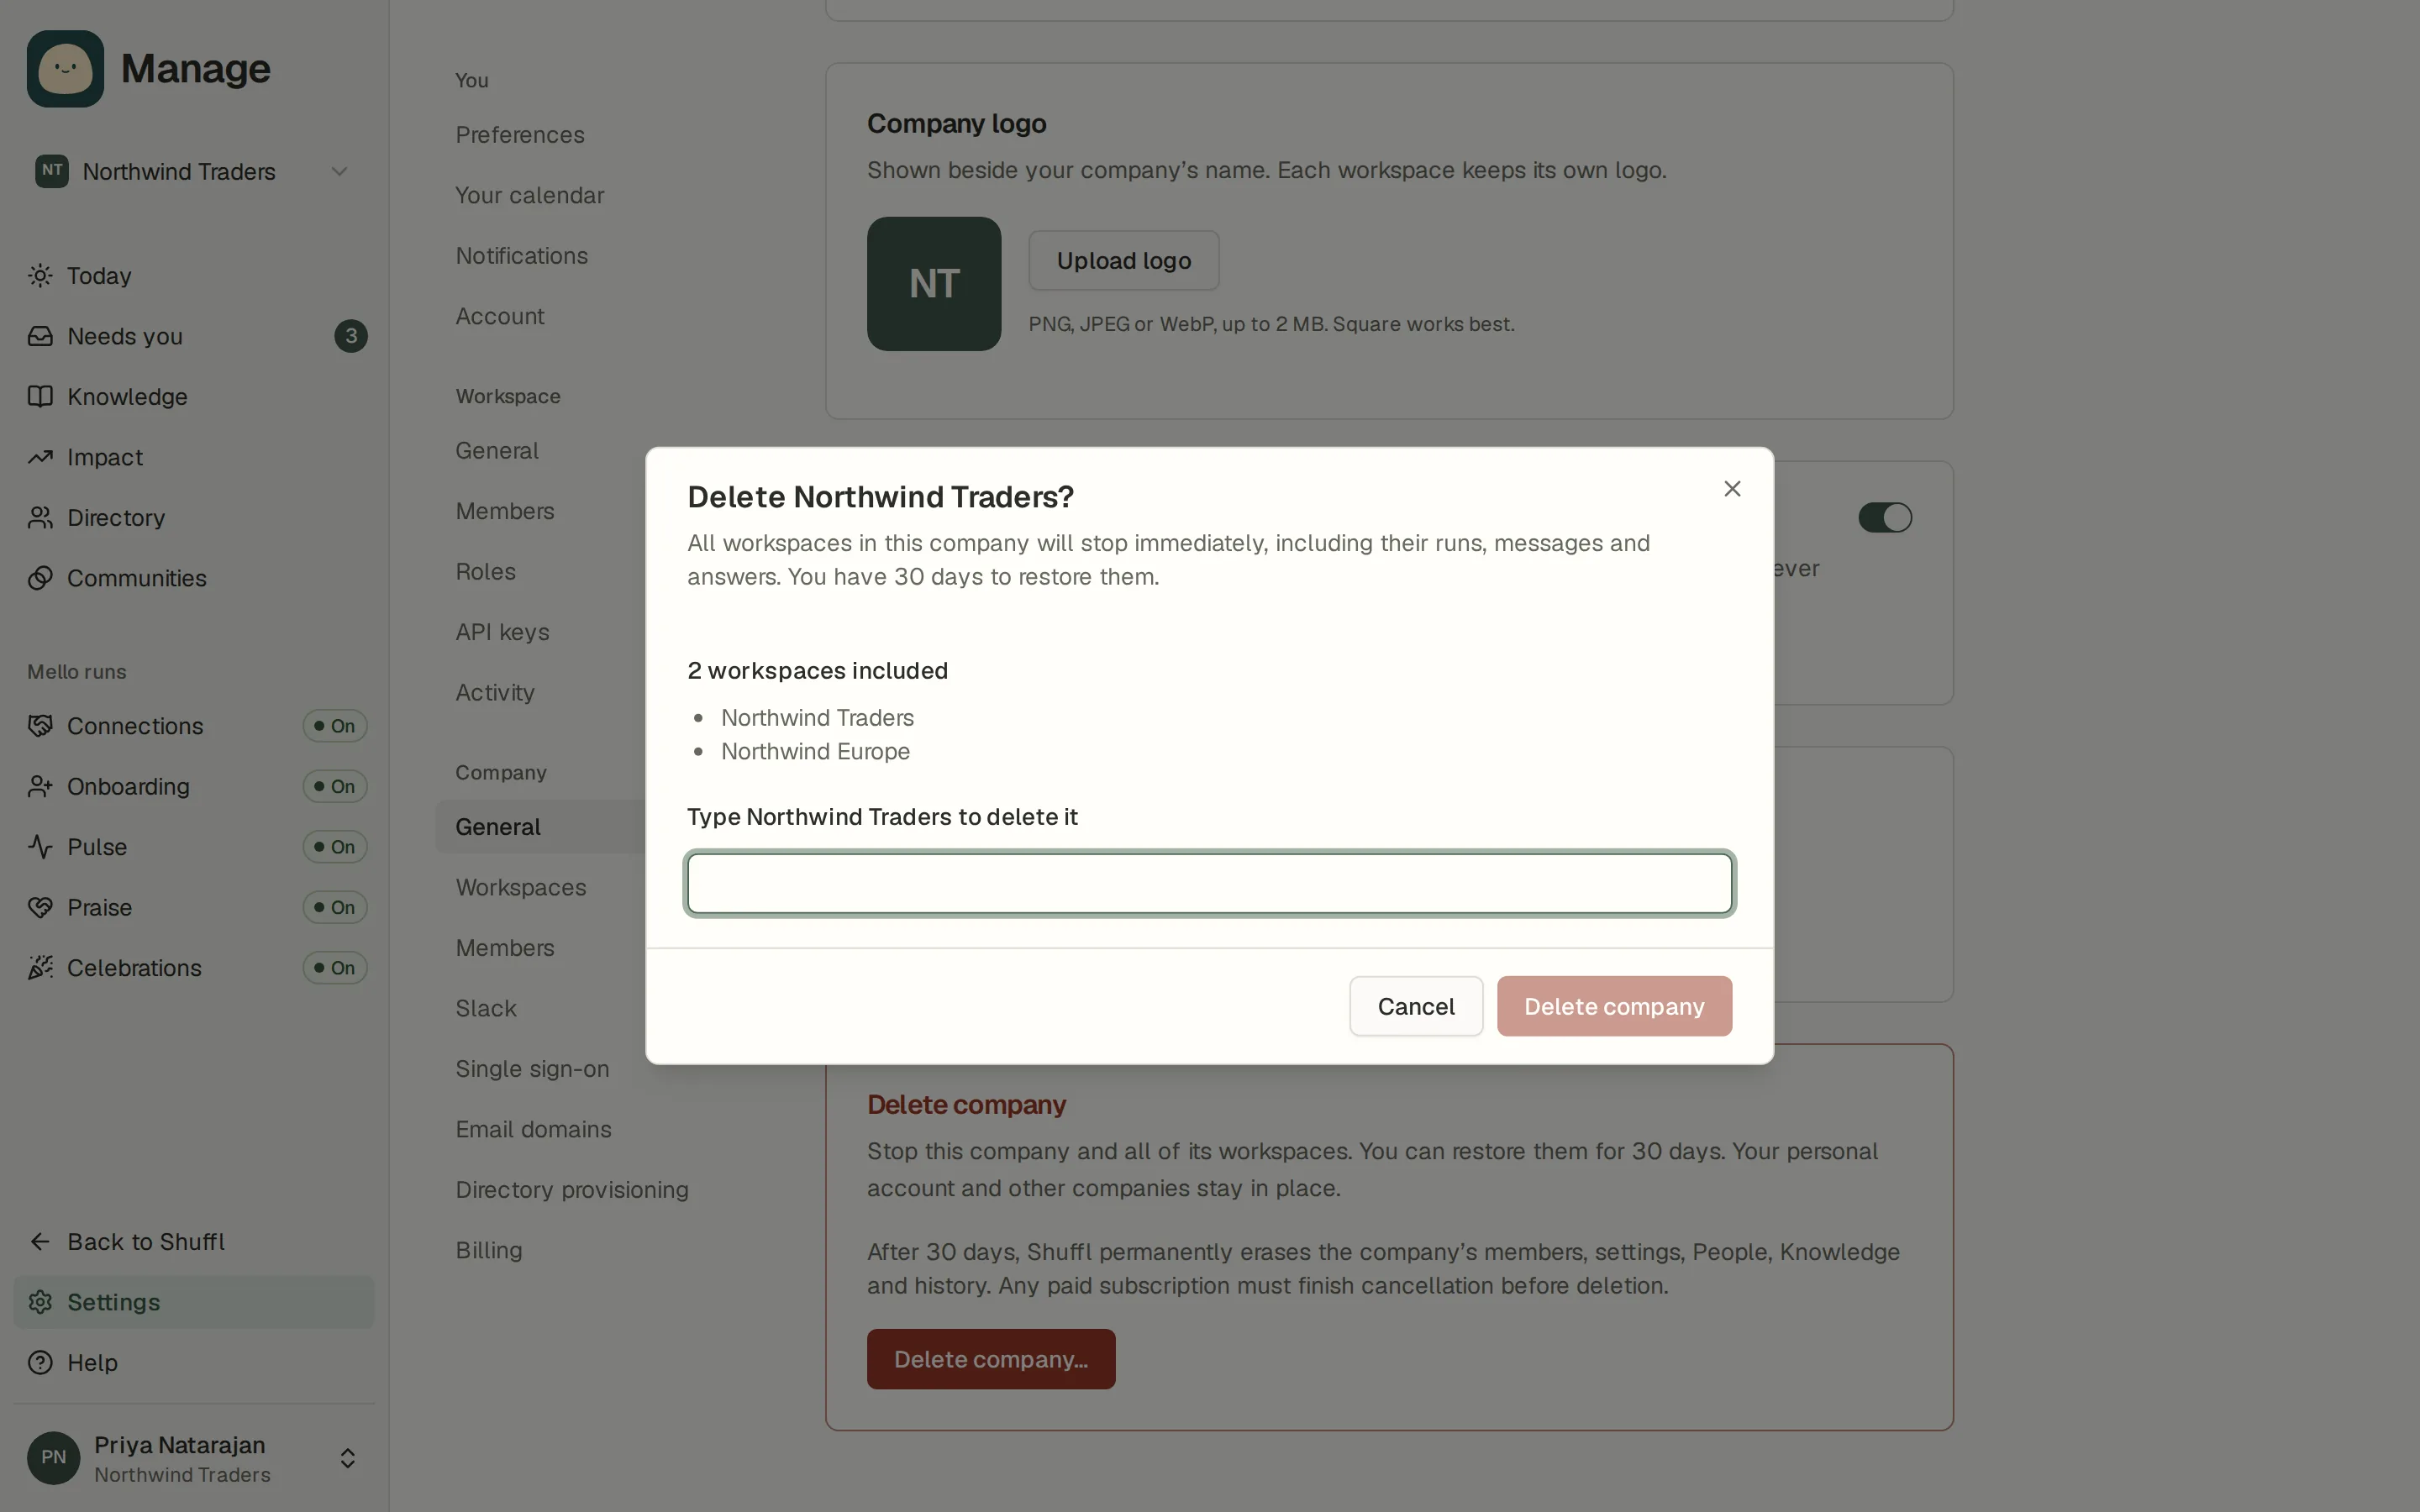Click the Pulse activity icon
Image resolution: width=2420 pixels, height=1512 pixels.
[40, 847]
